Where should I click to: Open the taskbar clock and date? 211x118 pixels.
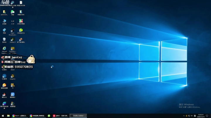point(201,116)
